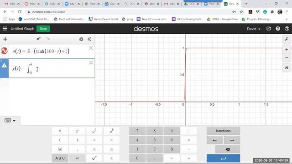Expand the hidden bookmarks overflow chevron
The image size is (292, 164).
(287, 19)
